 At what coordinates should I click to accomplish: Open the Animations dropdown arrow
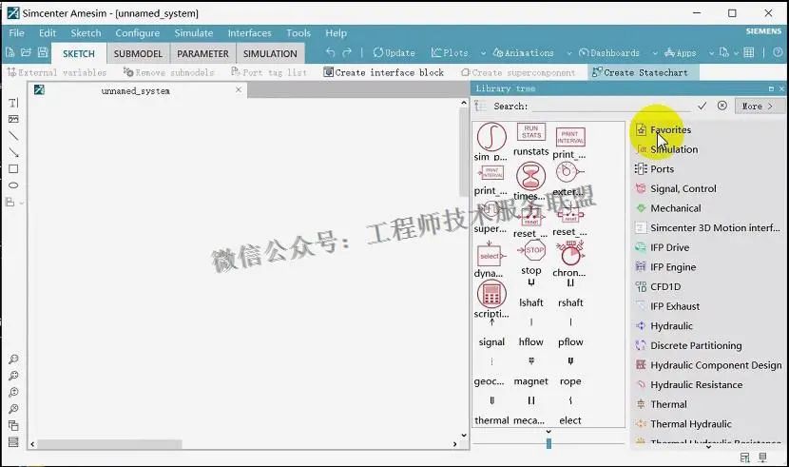pos(569,53)
